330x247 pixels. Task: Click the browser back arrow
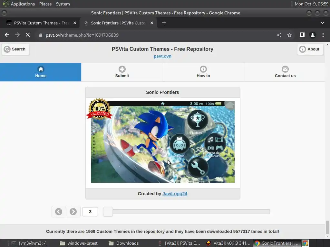[x=7, y=35]
